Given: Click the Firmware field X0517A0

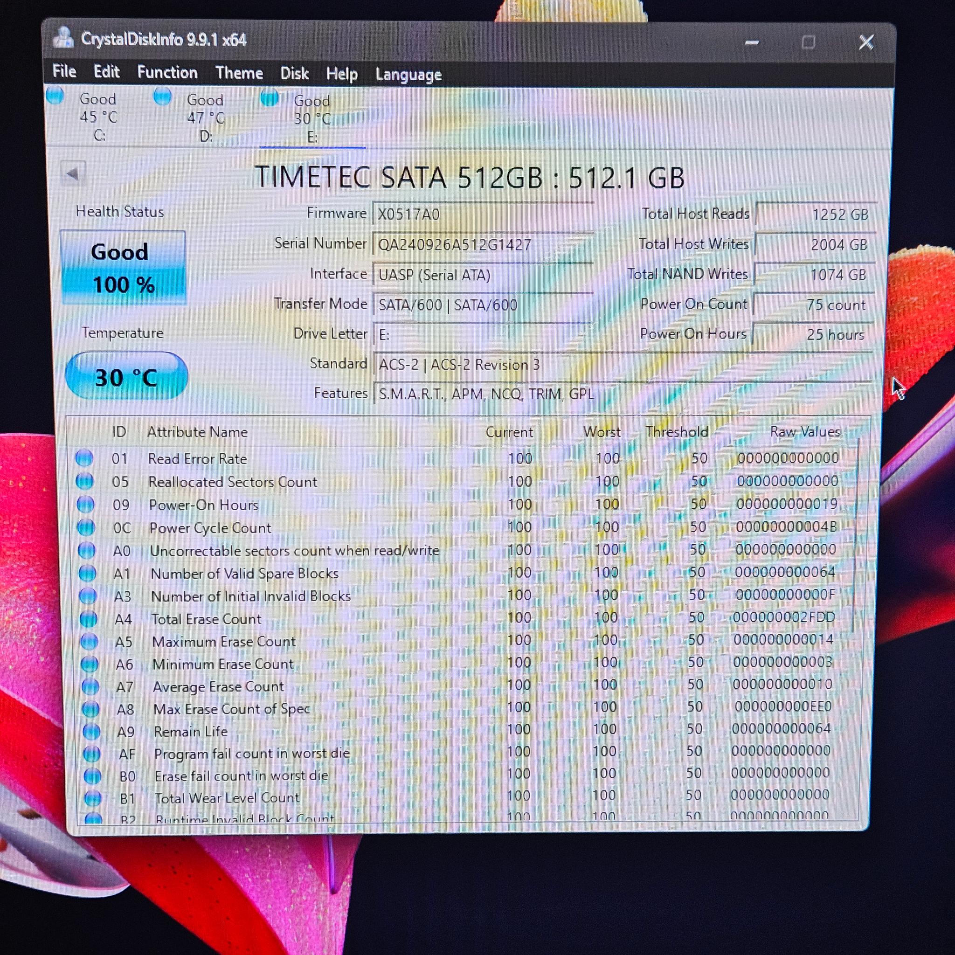Looking at the screenshot, I should pyautogui.click(x=483, y=214).
